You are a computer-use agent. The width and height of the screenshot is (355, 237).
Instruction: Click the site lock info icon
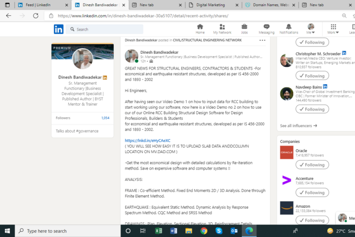click(51, 16)
